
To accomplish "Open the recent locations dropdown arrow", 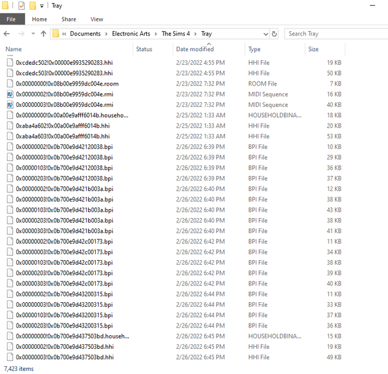I will click(33, 34).
